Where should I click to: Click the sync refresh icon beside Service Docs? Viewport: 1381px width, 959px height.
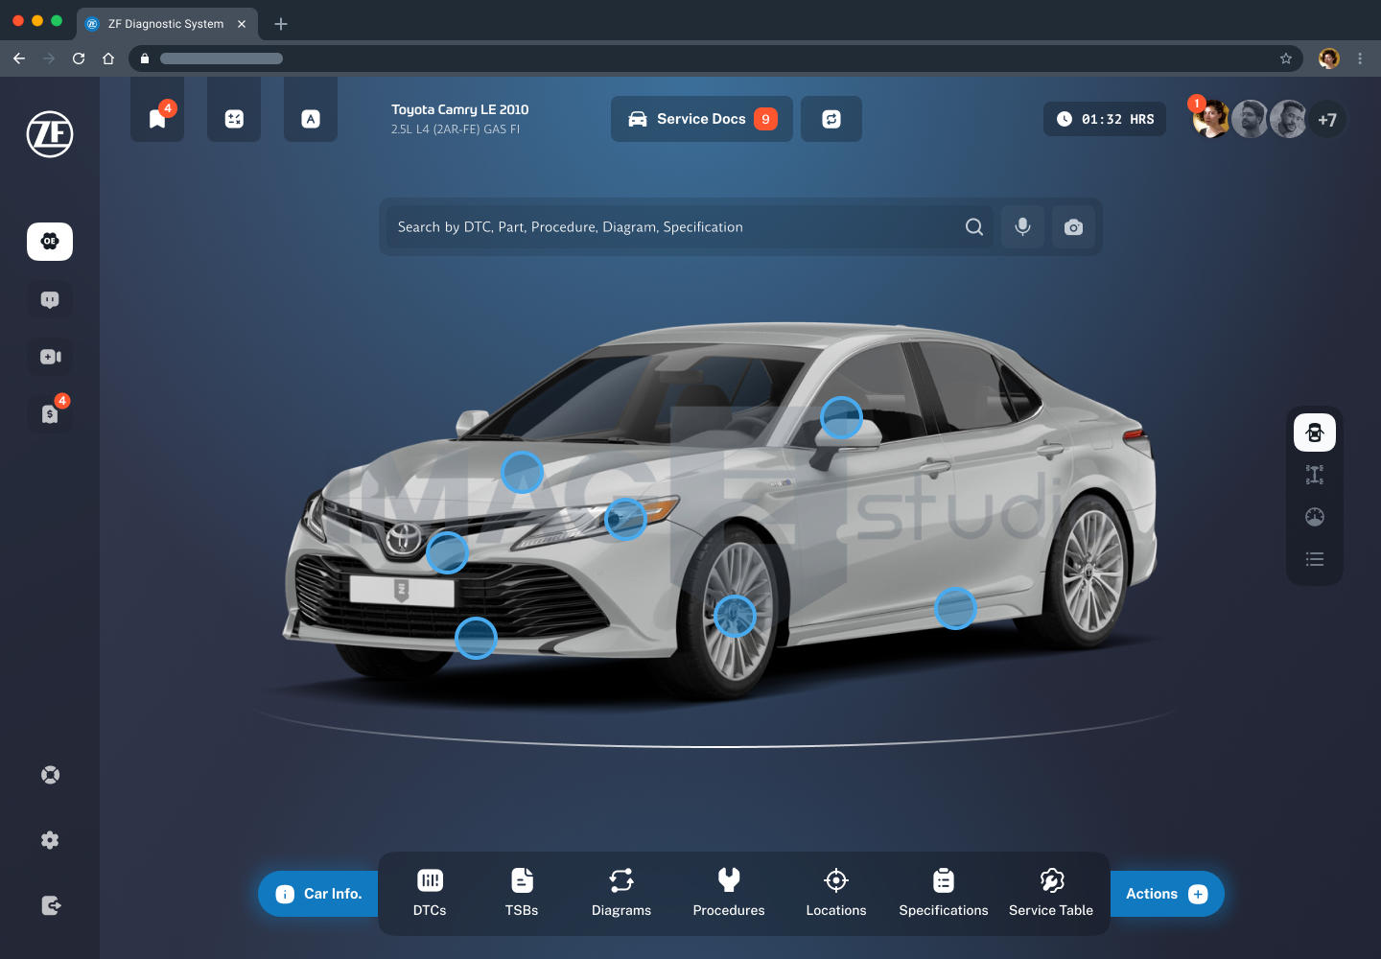tap(831, 119)
